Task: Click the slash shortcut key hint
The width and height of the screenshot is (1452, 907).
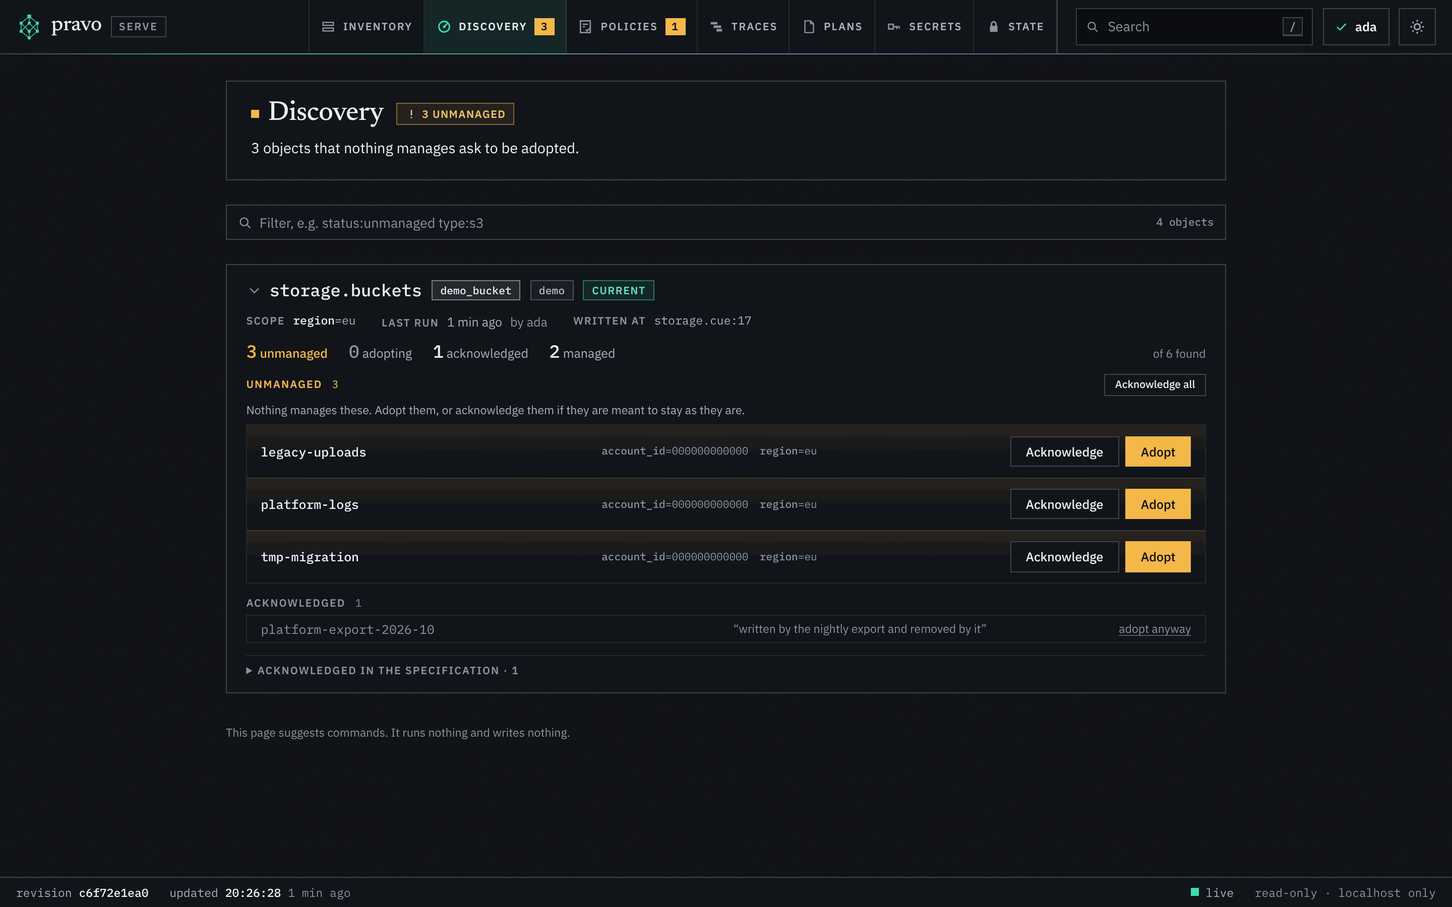Action: [x=1292, y=26]
